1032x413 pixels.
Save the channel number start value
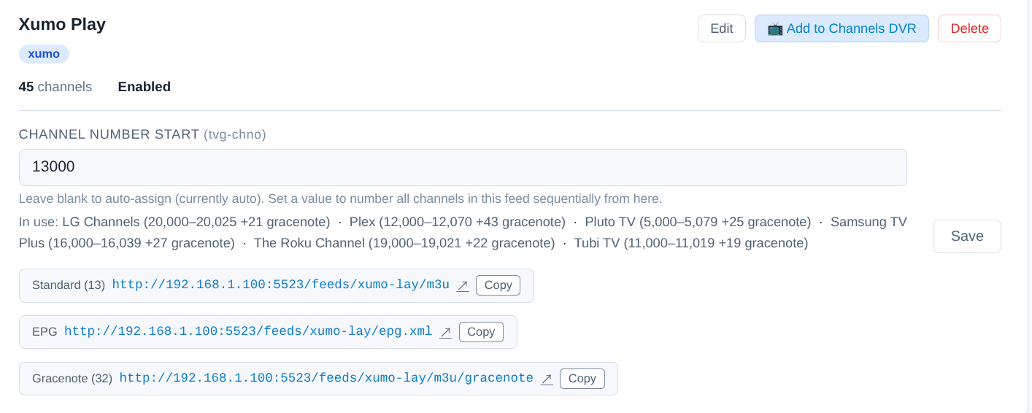[966, 236]
